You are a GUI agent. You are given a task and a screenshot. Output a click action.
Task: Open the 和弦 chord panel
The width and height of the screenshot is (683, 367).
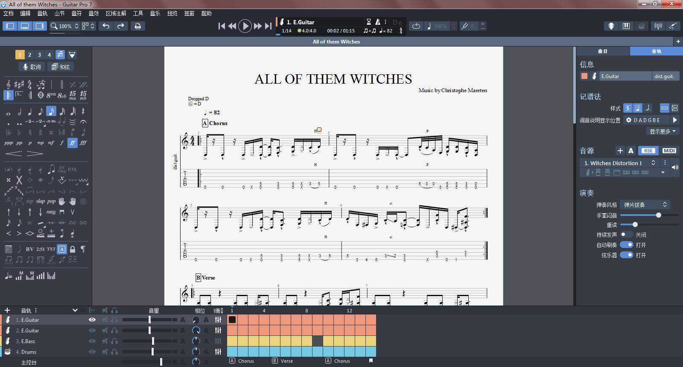point(60,67)
